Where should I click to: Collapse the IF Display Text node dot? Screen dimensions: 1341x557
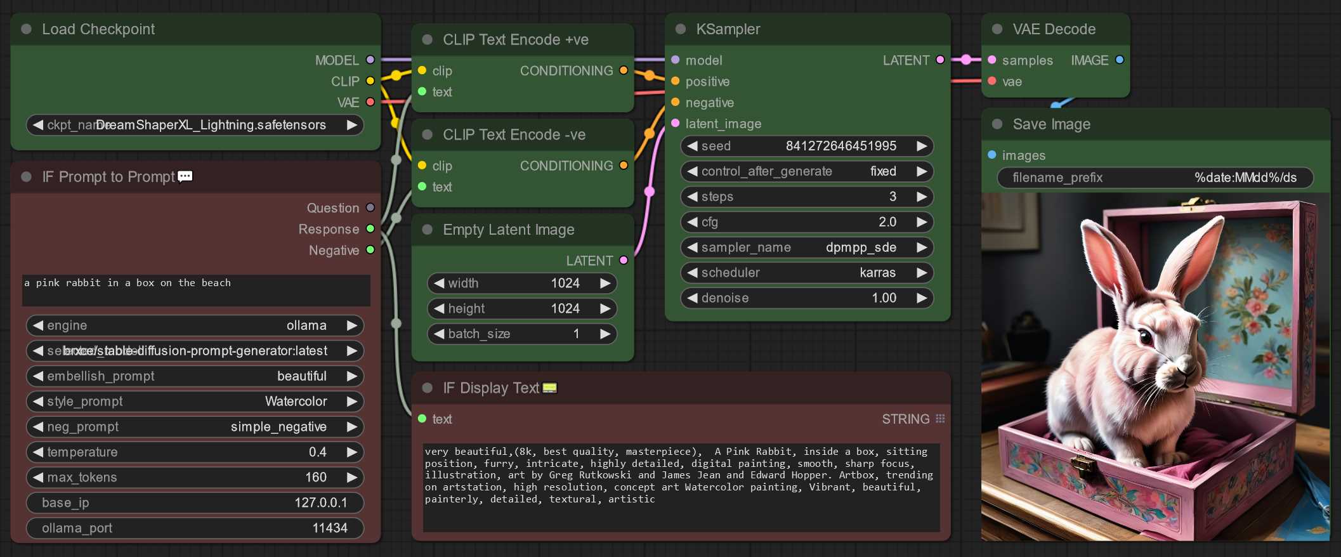tap(428, 388)
